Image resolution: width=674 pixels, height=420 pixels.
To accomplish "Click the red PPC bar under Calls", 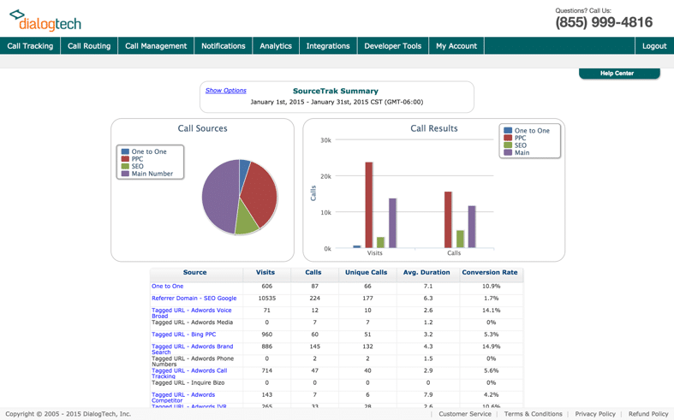I will pyautogui.click(x=448, y=220).
